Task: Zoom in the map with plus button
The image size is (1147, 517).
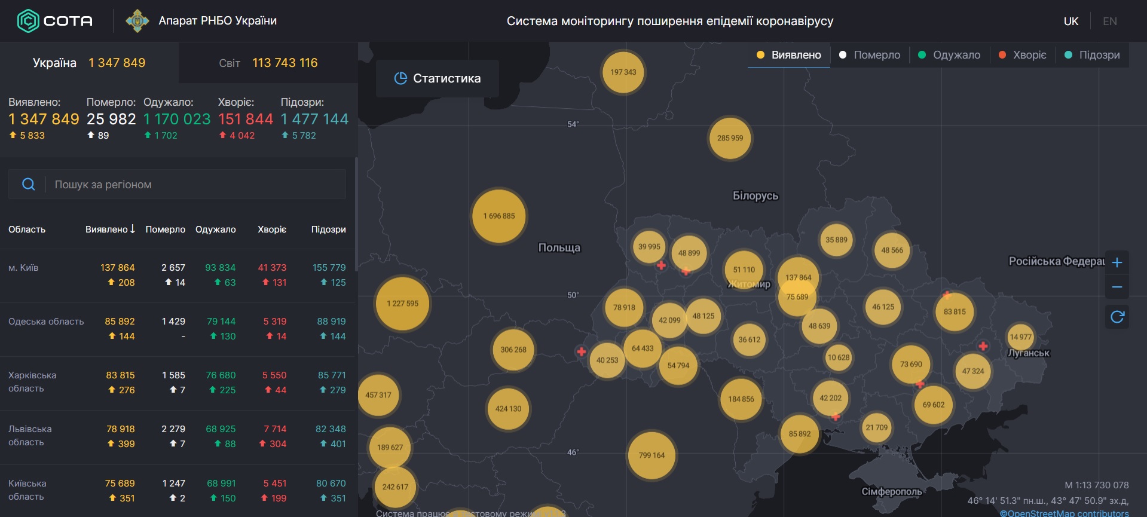Action: click(1117, 262)
